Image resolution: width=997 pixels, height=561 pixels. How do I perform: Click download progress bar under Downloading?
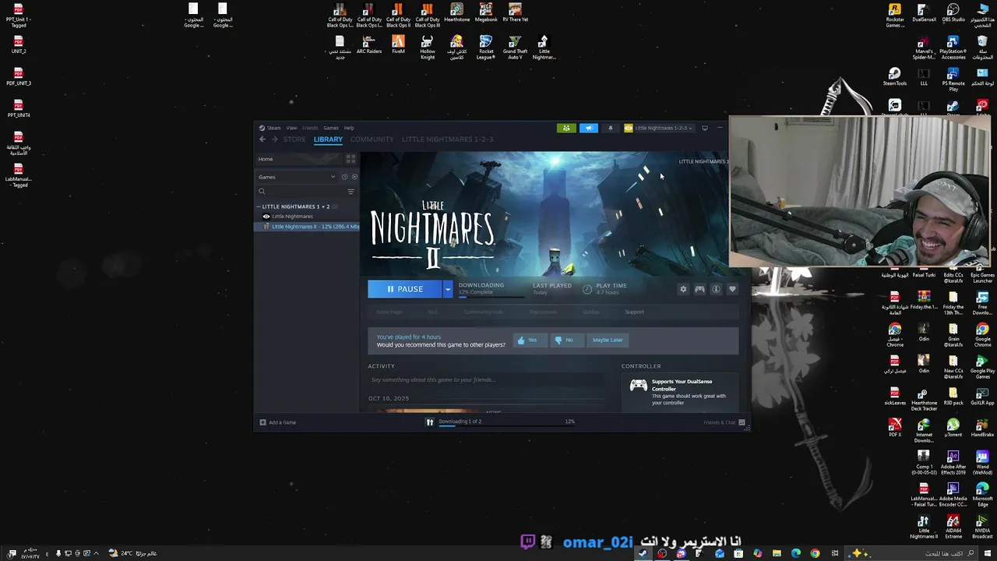pos(491,296)
